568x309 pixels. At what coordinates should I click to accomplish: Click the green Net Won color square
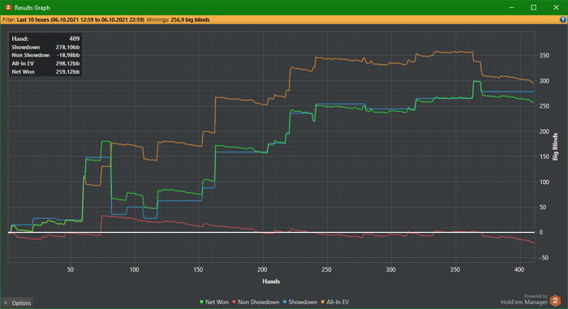point(202,302)
